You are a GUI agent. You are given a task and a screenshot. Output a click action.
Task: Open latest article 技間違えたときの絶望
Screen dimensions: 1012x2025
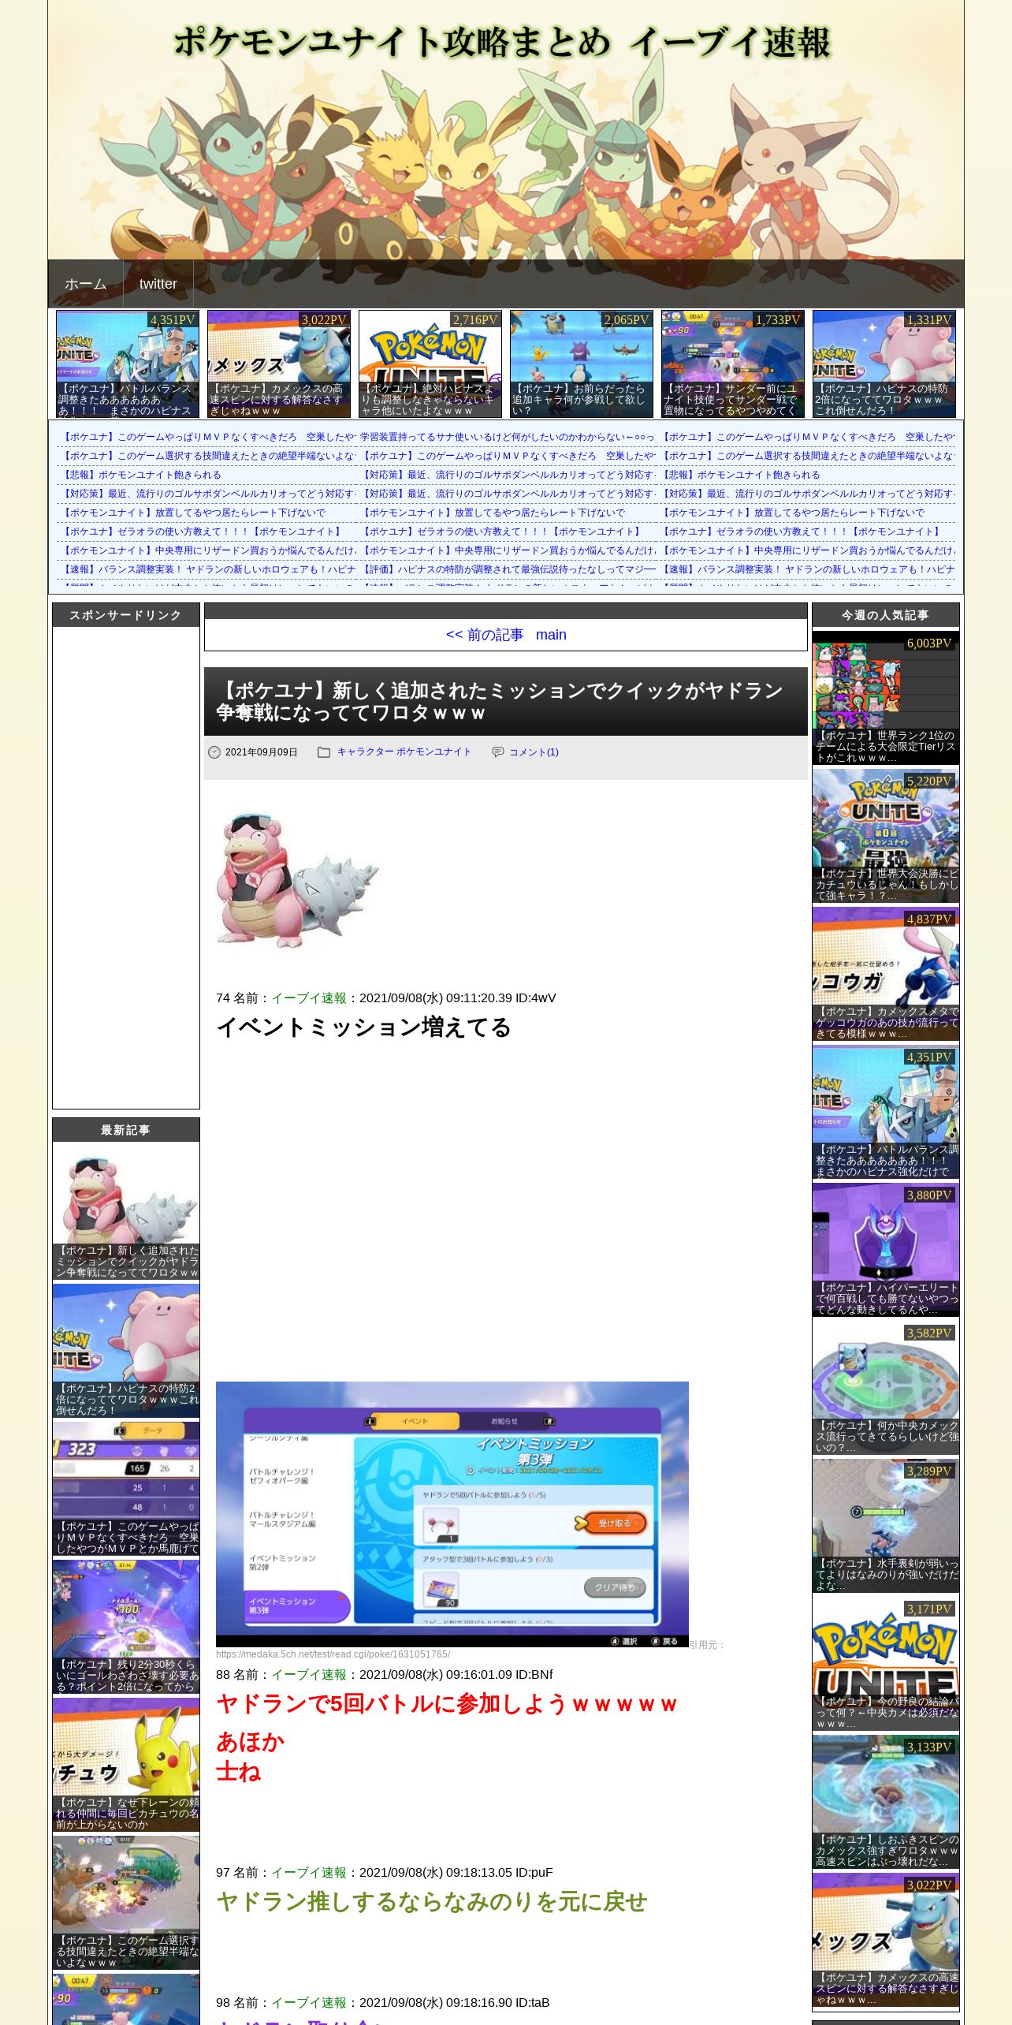pos(126,1903)
